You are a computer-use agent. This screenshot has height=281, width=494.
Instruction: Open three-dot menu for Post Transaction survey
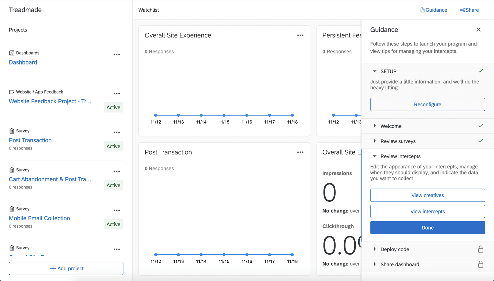point(117,132)
